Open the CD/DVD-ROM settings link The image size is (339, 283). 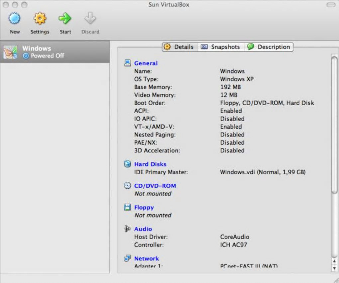click(x=155, y=186)
